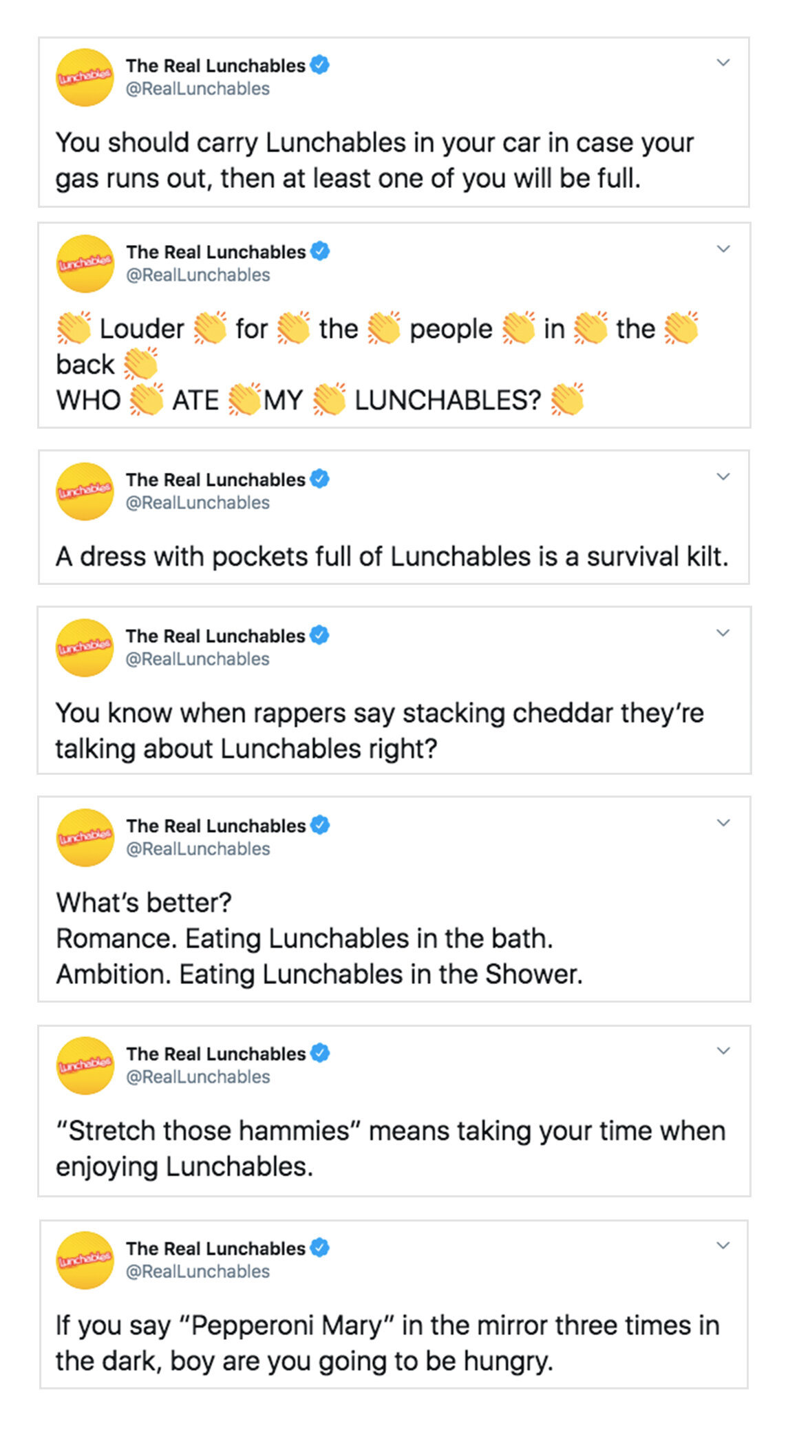Open chevron menu on clapping emoji tweet

pyautogui.click(x=723, y=249)
